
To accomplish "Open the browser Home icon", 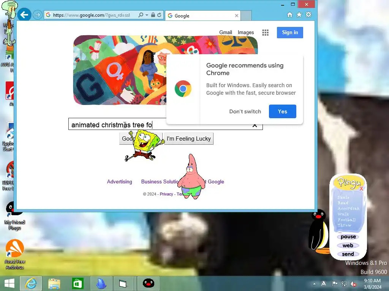I will pyautogui.click(x=289, y=15).
